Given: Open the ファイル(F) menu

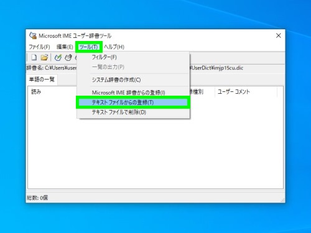Looking at the screenshot, I should (39, 47).
